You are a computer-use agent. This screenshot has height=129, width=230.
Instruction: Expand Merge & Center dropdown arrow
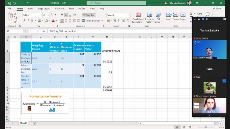click(102, 21)
